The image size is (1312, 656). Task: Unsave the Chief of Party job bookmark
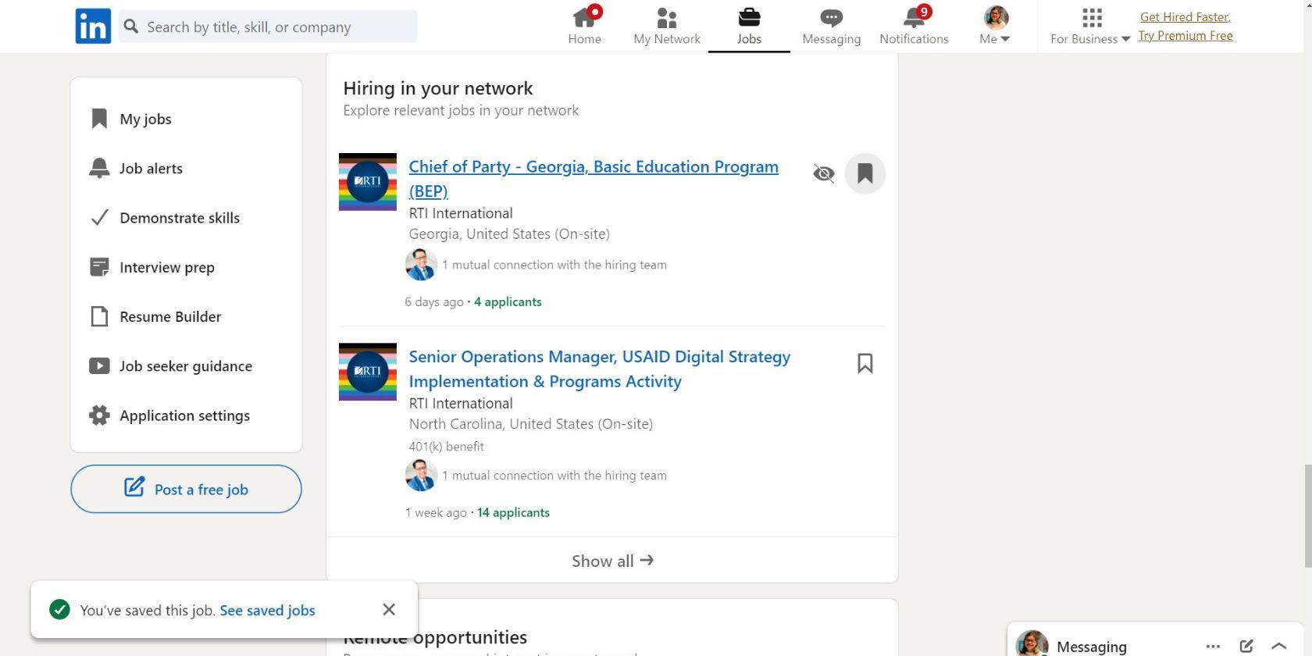865,173
